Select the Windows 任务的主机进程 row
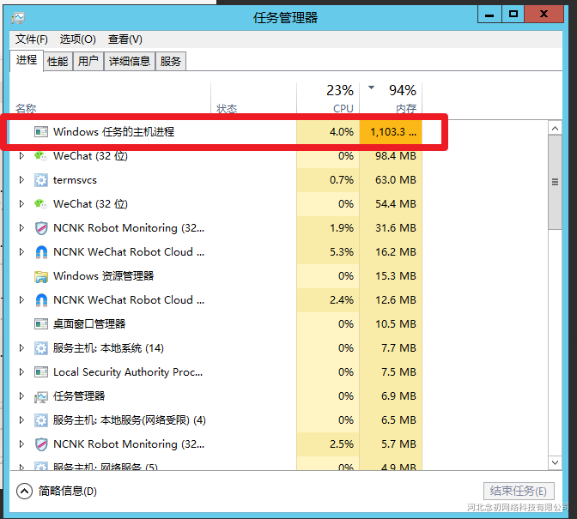 click(x=216, y=131)
